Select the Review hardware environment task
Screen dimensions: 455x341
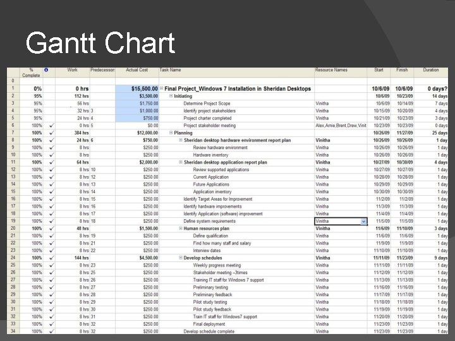(221, 148)
